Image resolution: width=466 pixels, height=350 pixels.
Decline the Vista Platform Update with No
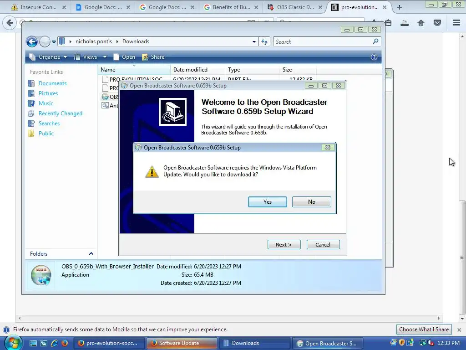point(311,202)
